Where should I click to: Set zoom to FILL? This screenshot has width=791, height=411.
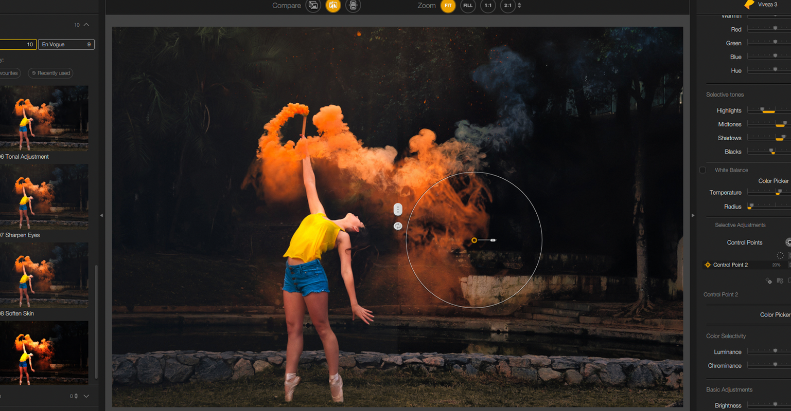pos(468,5)
